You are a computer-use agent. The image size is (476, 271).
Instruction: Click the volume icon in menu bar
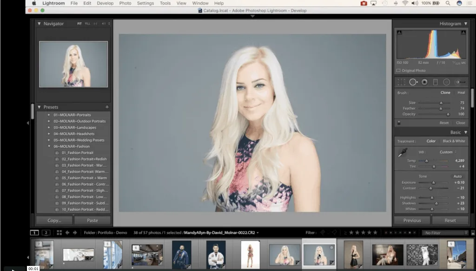click(x=415, y=3)
